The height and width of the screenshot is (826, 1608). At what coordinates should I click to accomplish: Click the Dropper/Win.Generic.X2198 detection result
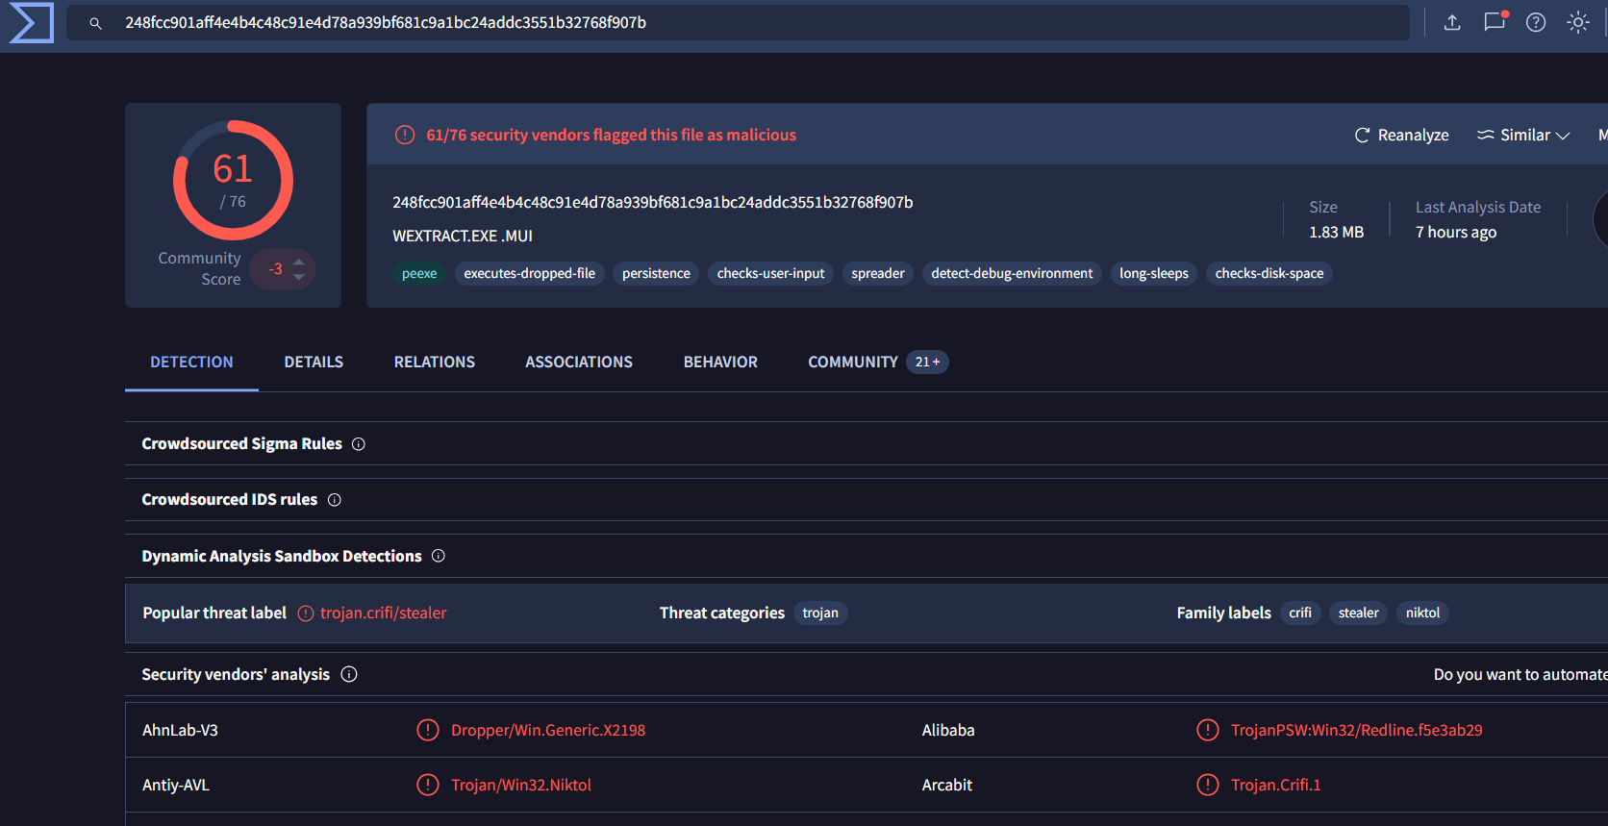click(x=548, y=731)
